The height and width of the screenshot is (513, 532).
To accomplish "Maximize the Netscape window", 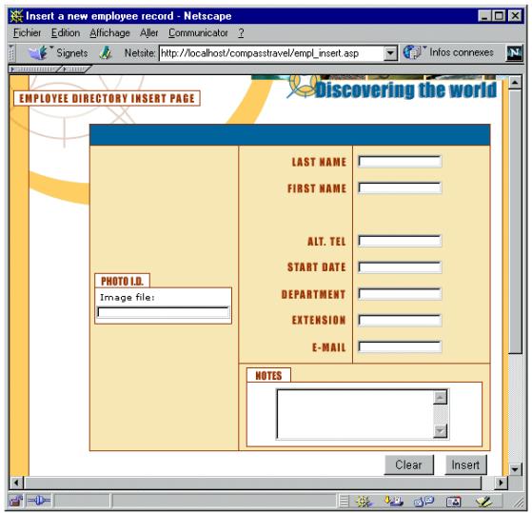I will (499, 16).
